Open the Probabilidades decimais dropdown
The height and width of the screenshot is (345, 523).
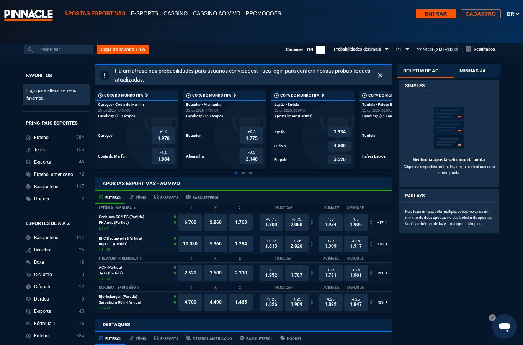tap(361, 49)
